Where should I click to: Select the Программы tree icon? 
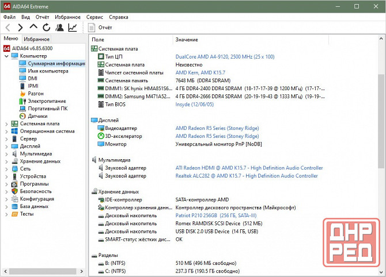(15, 184)
